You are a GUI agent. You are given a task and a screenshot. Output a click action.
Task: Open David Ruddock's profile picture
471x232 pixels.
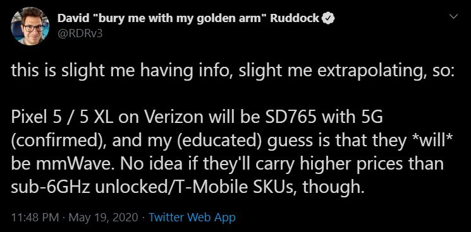30,26
